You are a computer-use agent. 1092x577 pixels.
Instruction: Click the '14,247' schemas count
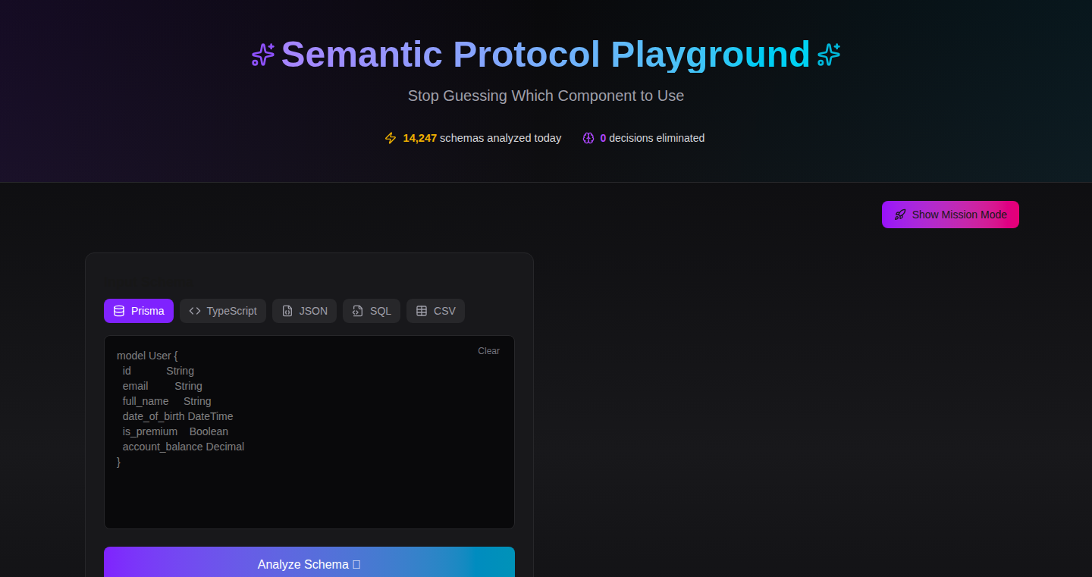[420, 138]
